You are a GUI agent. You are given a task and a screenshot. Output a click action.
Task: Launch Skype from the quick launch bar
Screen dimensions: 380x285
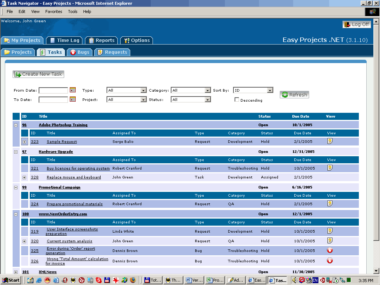99,281
